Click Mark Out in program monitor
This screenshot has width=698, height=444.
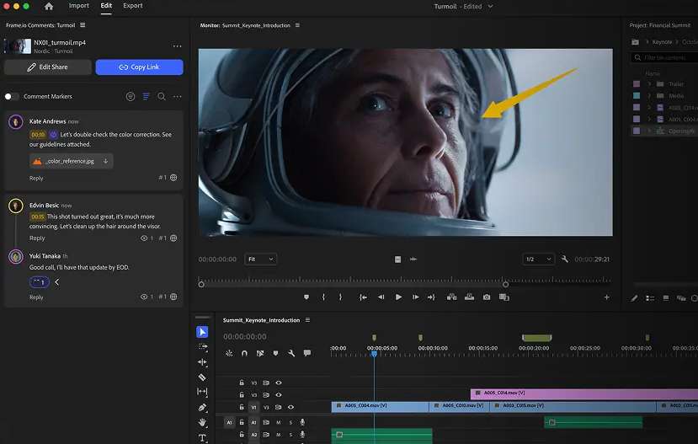pos(340,297)
